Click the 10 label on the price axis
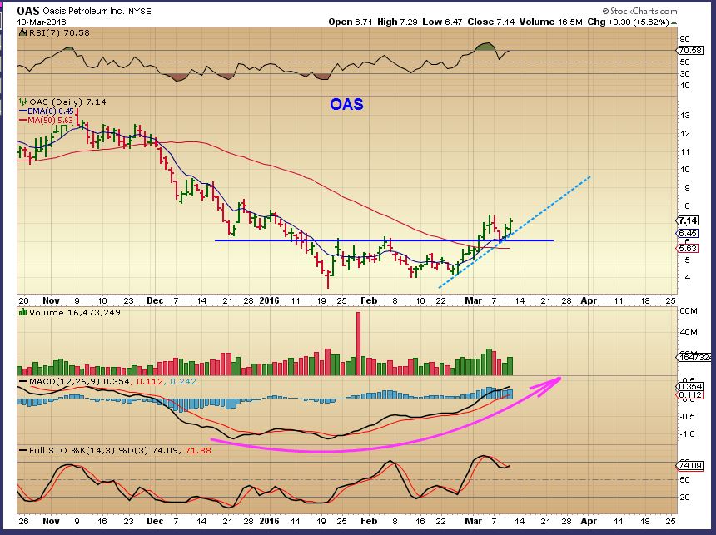This screenshot has height=535, width=716. click(x=685, y=170)
